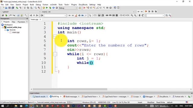
Task: Open taskbar search magnifier
Action: (8, 106)
